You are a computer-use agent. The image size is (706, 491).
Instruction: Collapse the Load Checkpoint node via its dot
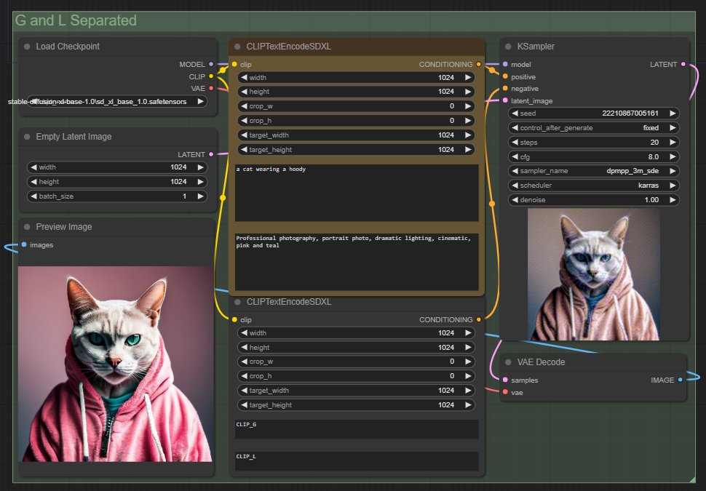point(27,47)
